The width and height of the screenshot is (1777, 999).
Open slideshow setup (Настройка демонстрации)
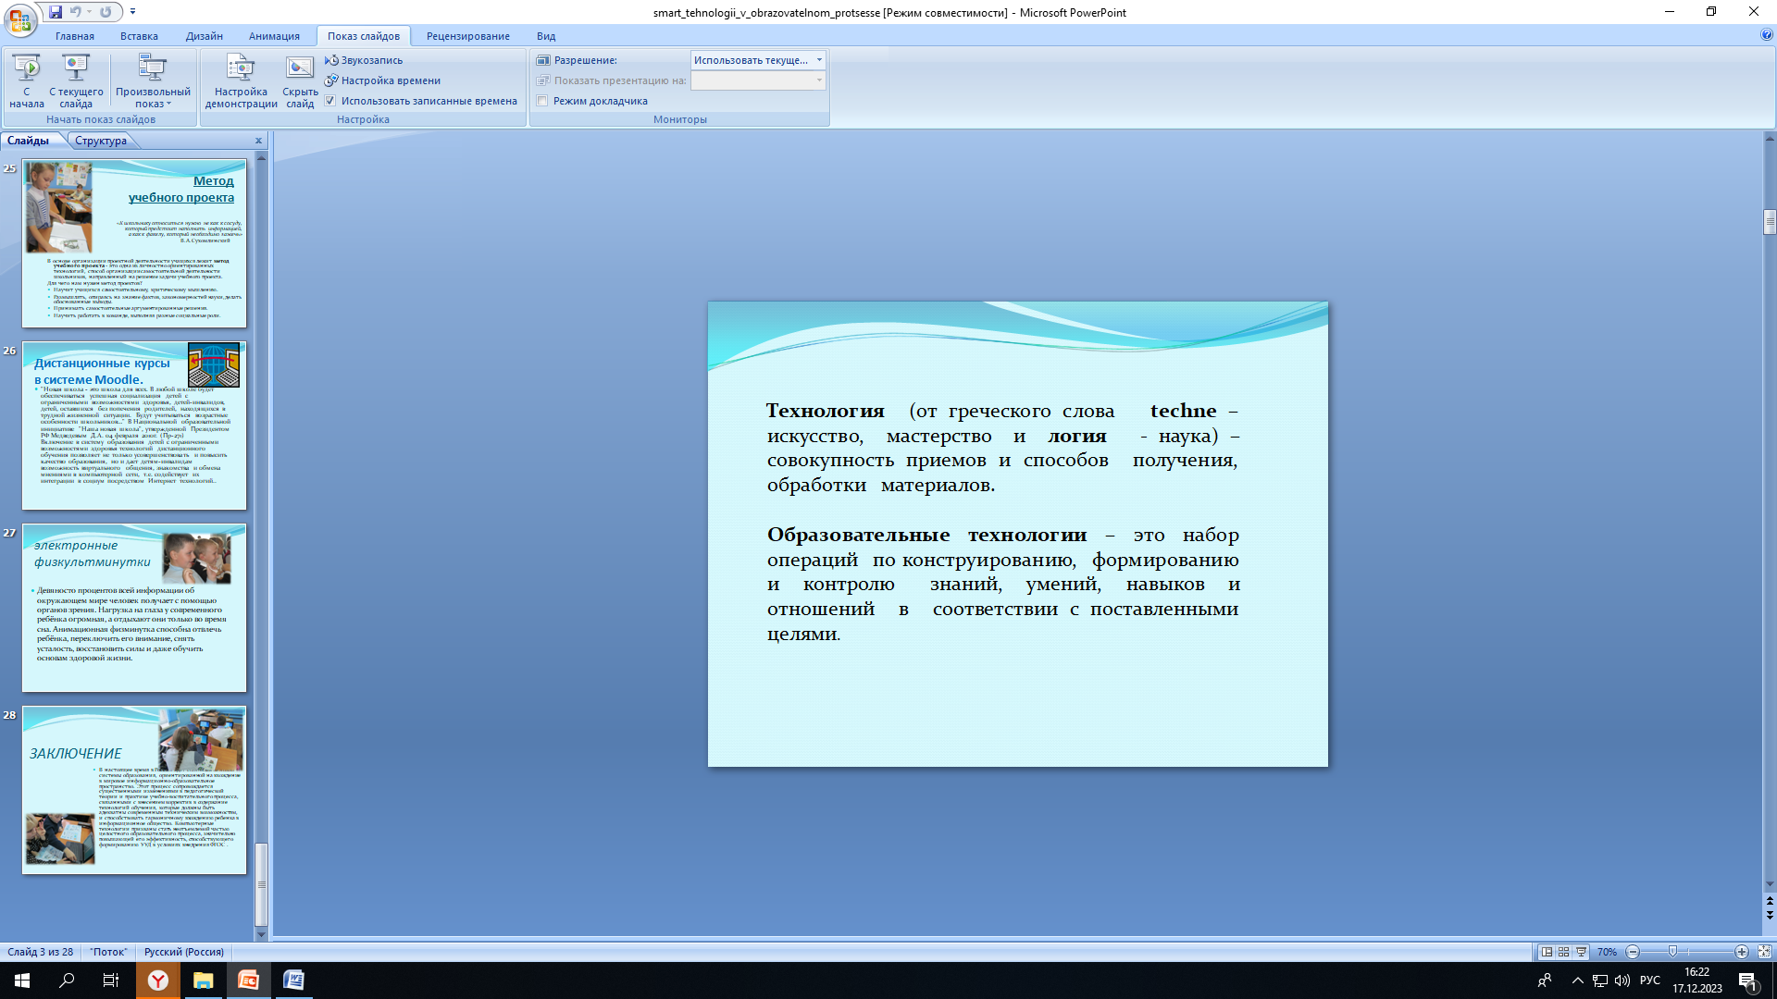point(241,69)
